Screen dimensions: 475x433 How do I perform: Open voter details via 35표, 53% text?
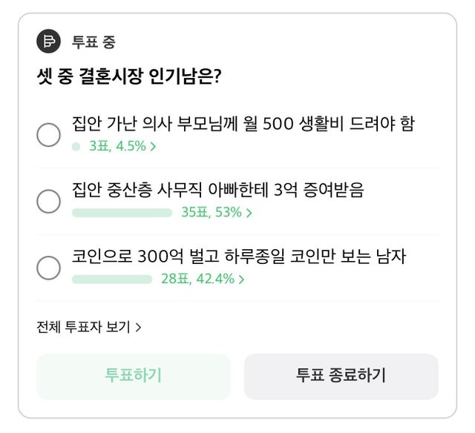212,213
